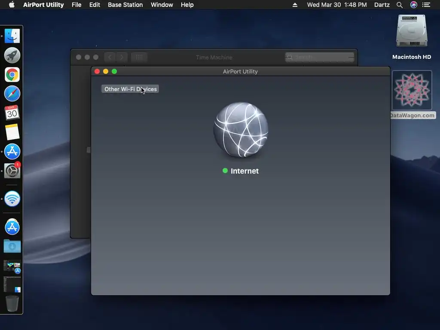Launch Launchpad rocket icon in Dock
Image resolution: width=440 pixels, height=330 pixels.
point(12,55)
